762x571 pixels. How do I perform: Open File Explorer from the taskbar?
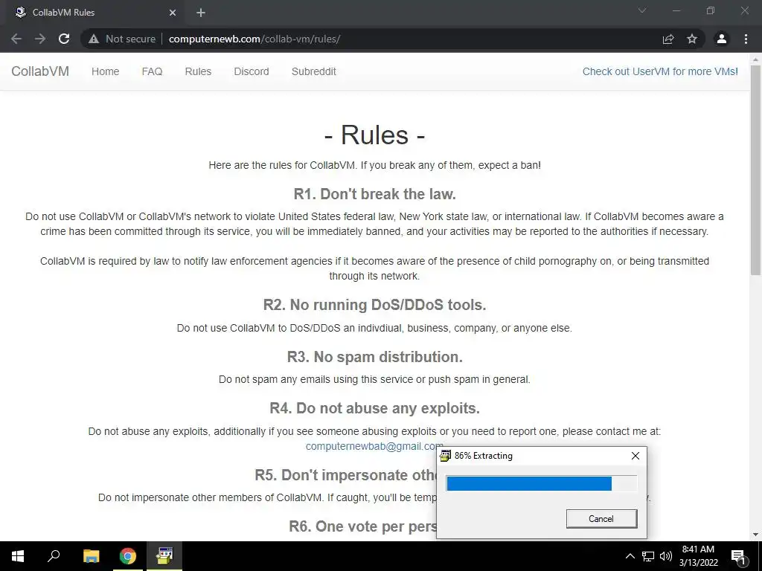pyautogui.click(x=91, y=556)
